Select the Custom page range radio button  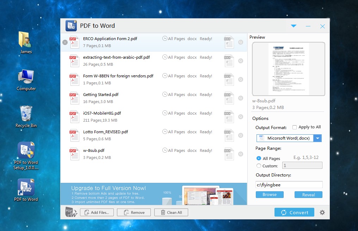pyautogui.click(x=259, y=166)
